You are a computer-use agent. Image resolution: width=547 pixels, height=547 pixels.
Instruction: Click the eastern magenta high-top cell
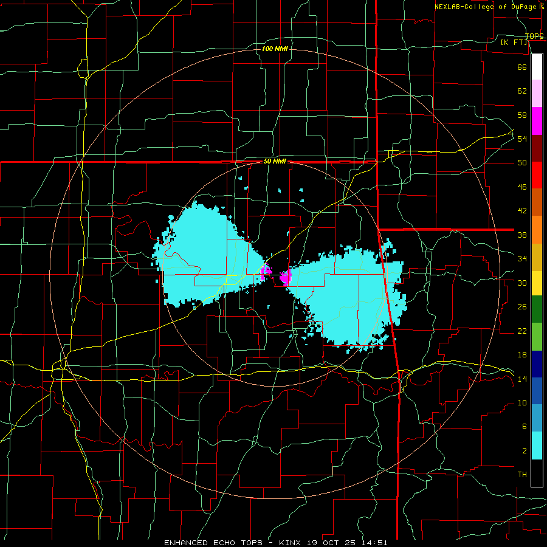click(x=286, y=277)
